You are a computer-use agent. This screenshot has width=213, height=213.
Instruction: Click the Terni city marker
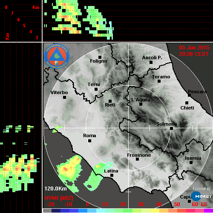tap(96, 89)
